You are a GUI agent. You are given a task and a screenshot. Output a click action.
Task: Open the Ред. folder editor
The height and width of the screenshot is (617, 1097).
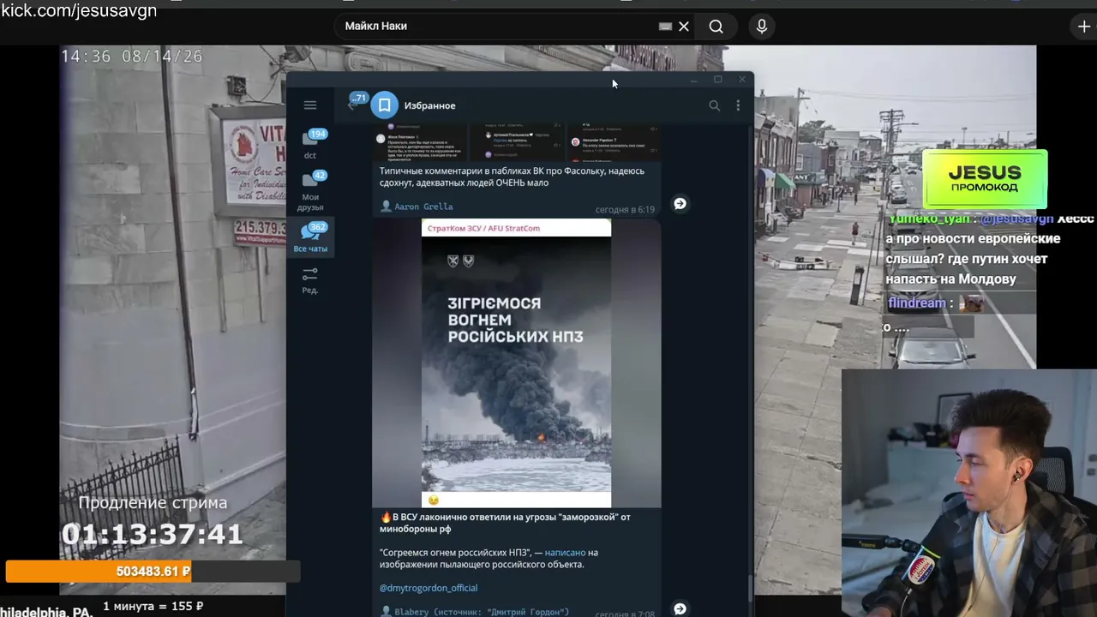[x=310, y=280]
